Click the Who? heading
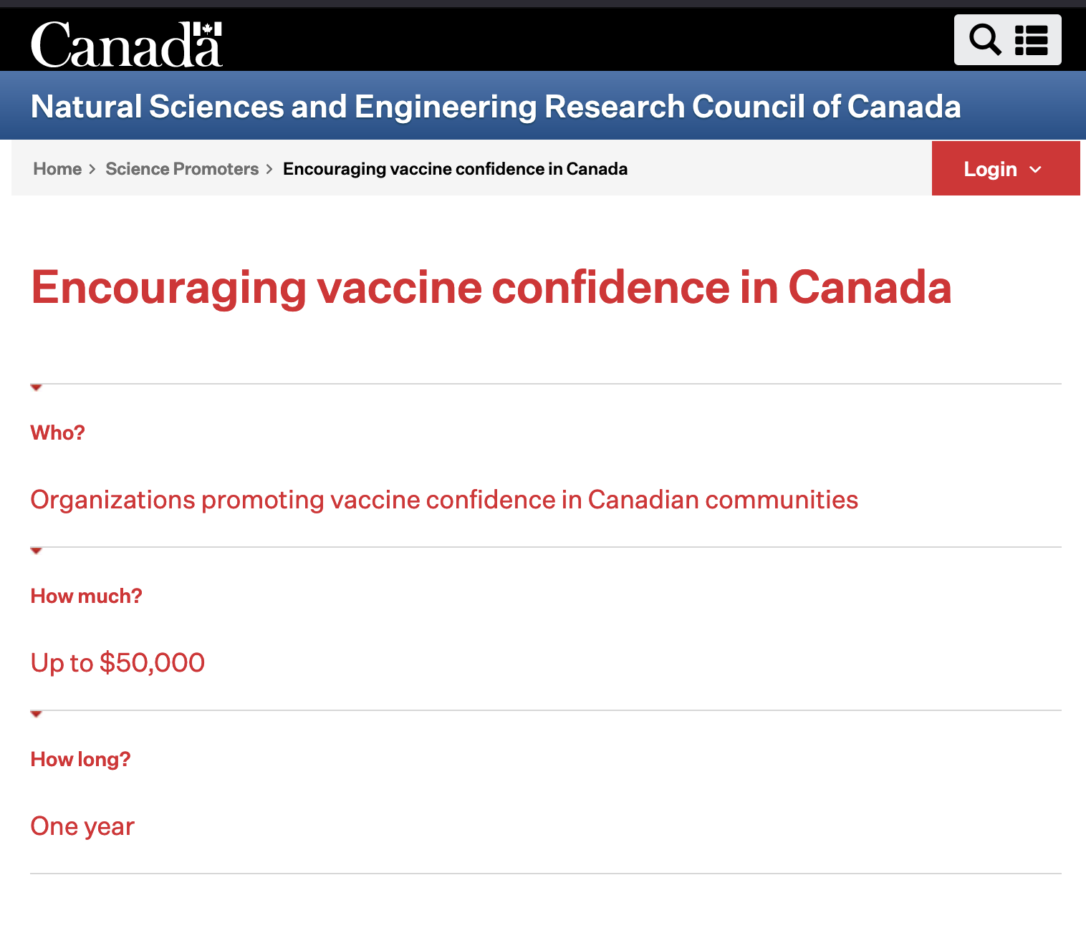The width and height of the screenshot is (1086, 928). (x=57, y=432)
